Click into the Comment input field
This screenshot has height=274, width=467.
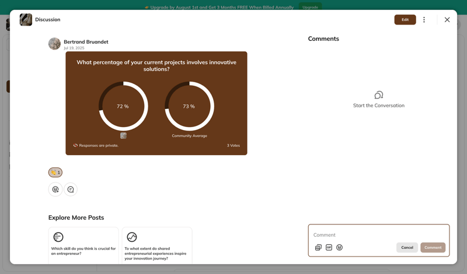pos(378,235)
